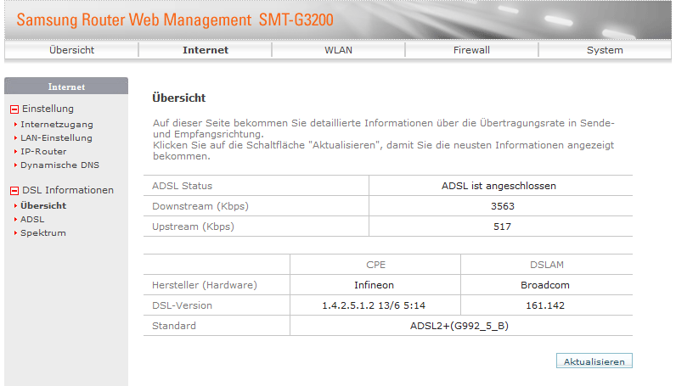Screen dimensions: 676x386
Task: Click the Downstream value 3563
Action: (x=502, y=206)
